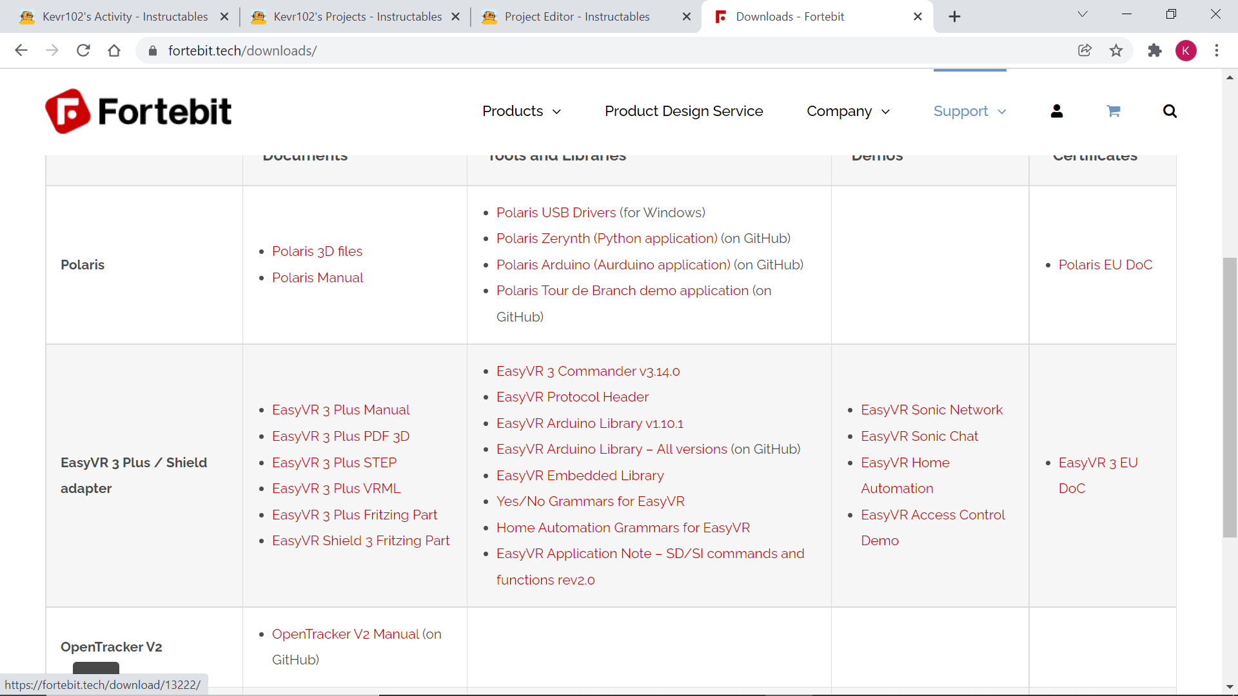Image resolution: width=1238 pixels, height=696 pixels.
Task: Click the share page icon
Action: point(1085,50)
